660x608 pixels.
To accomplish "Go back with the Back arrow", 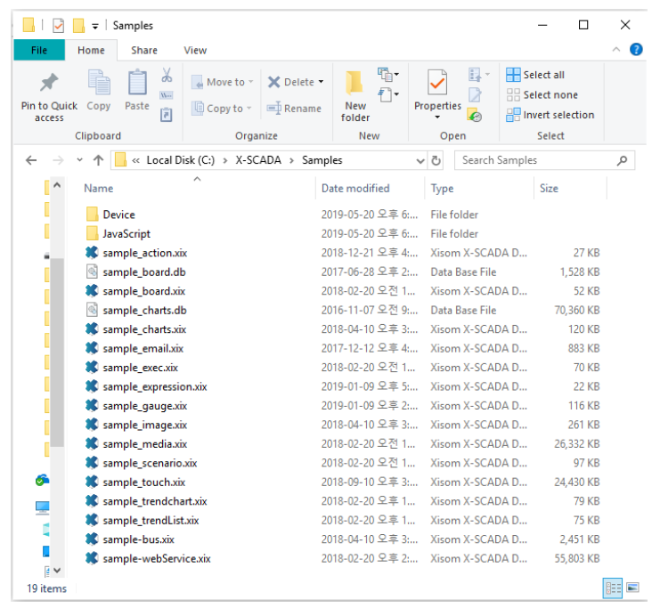I will click(x=31, y=160).
